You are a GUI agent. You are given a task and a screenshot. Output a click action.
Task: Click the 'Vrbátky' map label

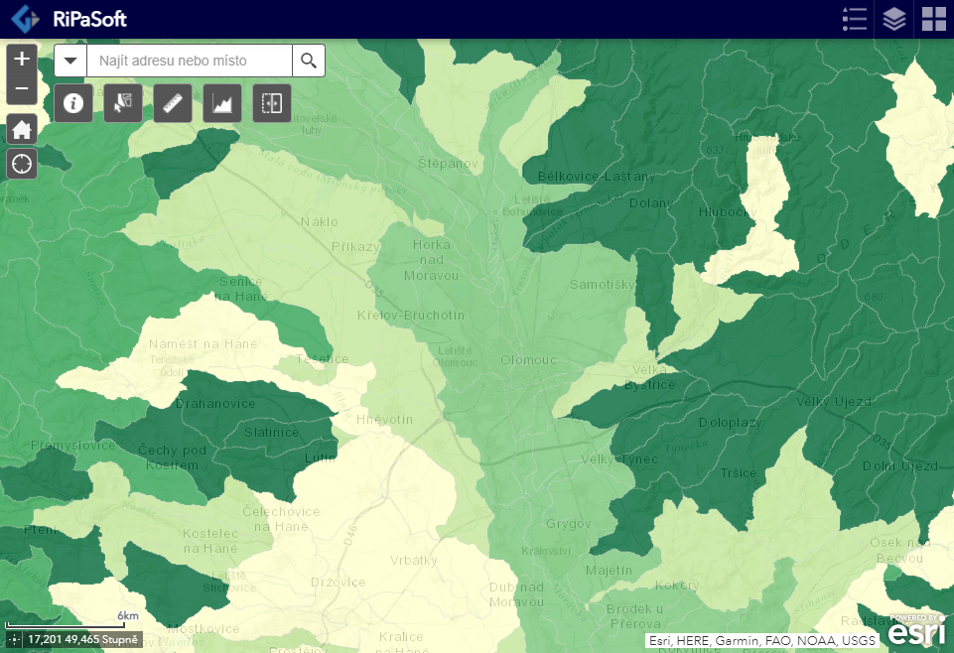pyautogui.click(x=414, y=561)
